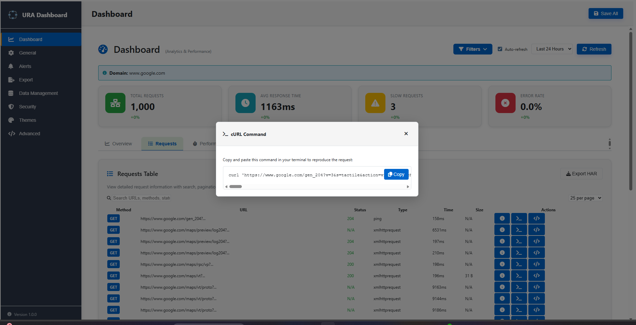Viewport: 636px width, 325px height.
Task: Open the 25 per page selector
Action: [x=585, y=198]
